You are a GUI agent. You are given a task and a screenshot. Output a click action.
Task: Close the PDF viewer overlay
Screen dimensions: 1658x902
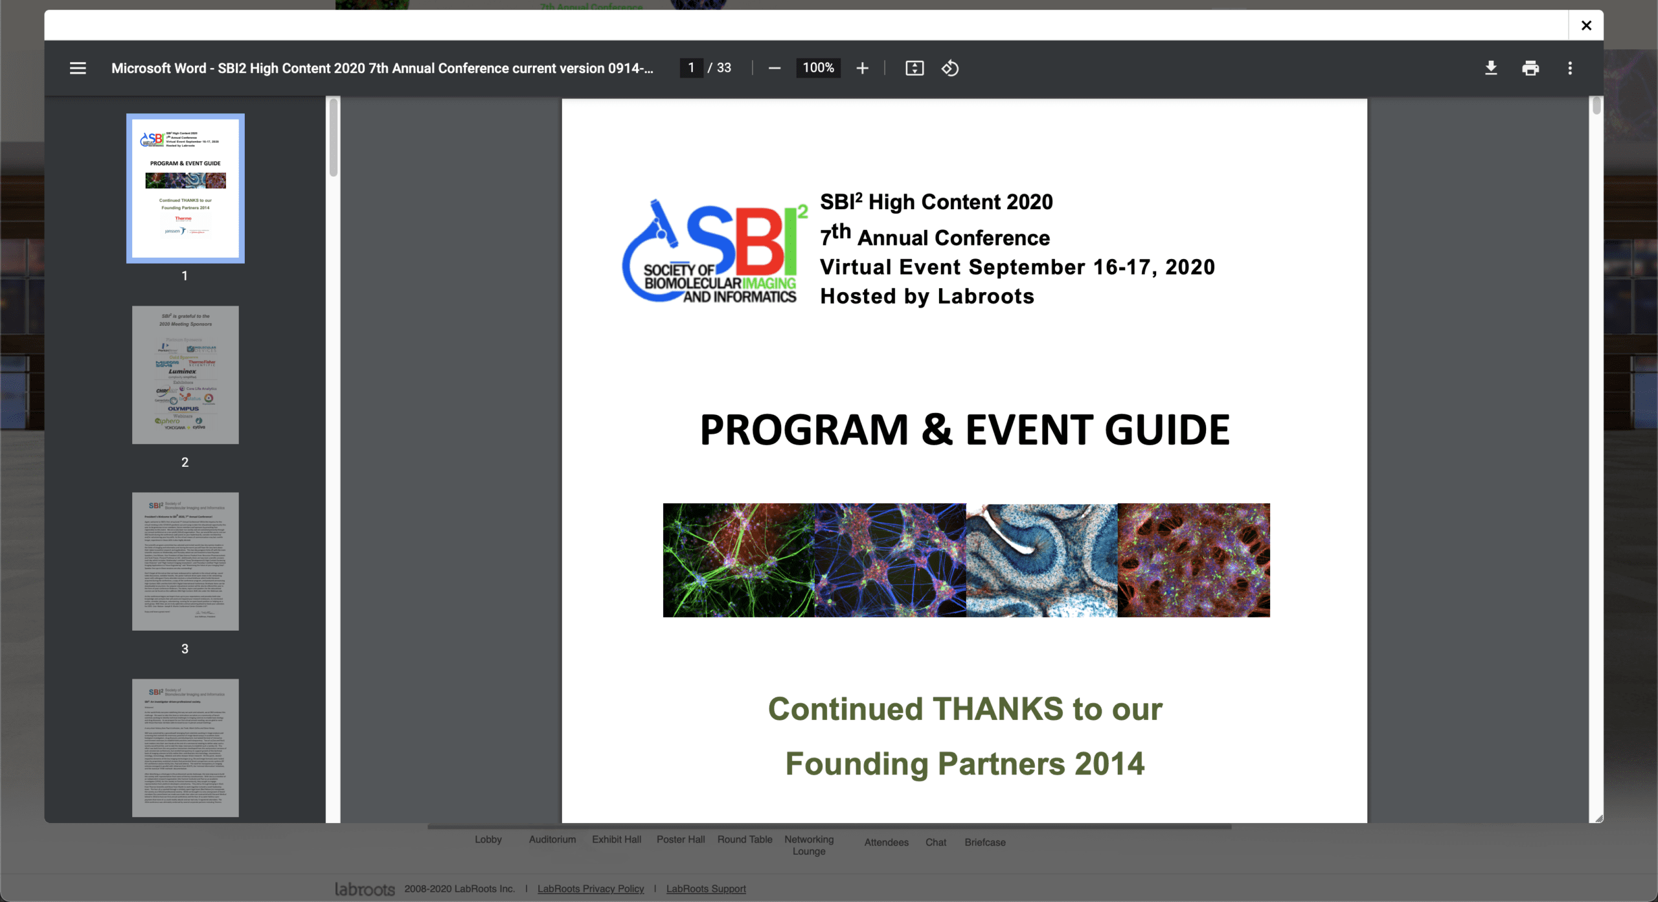coord(1586,25)
